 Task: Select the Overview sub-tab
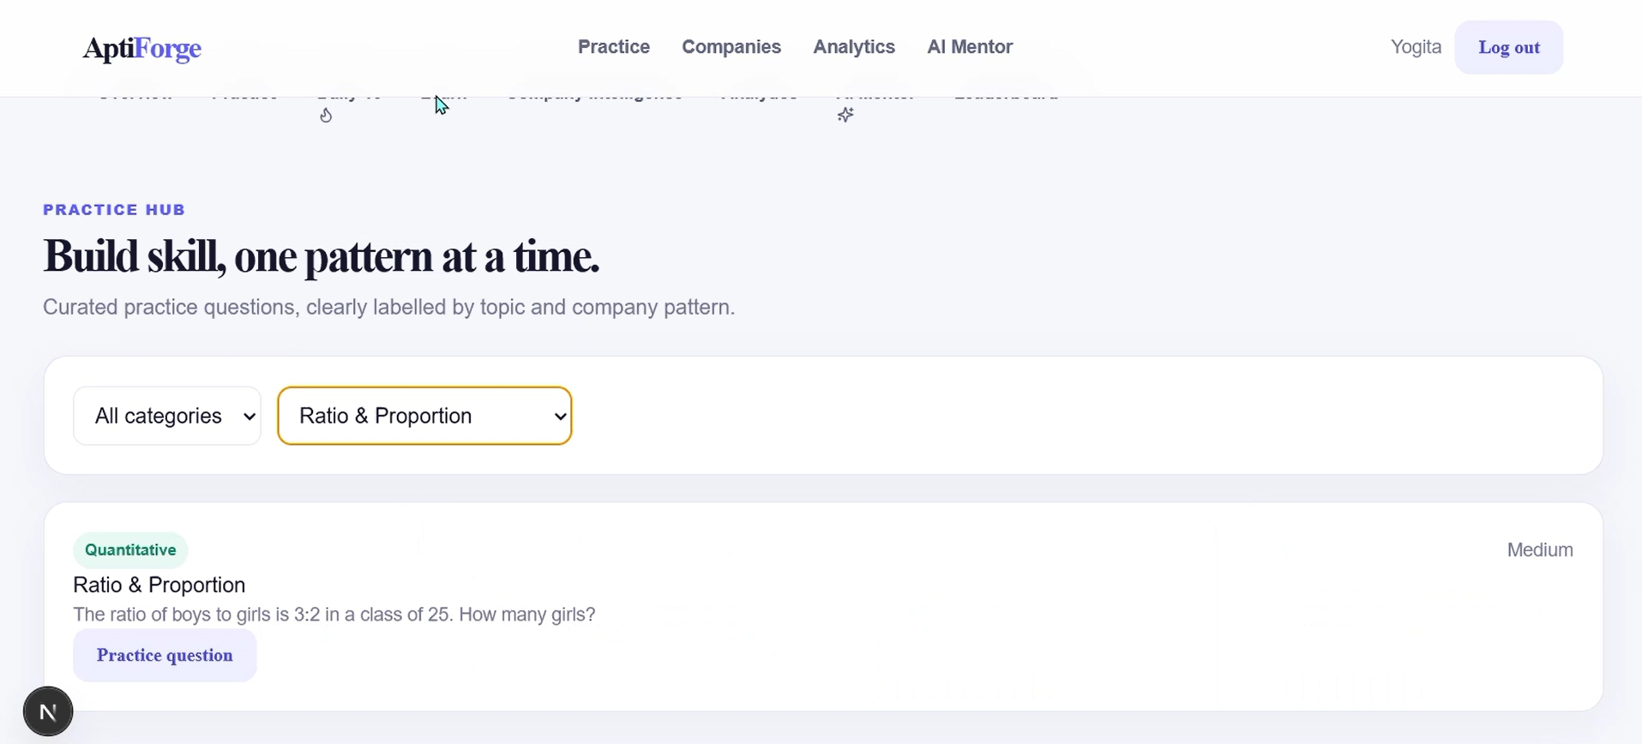135,96
